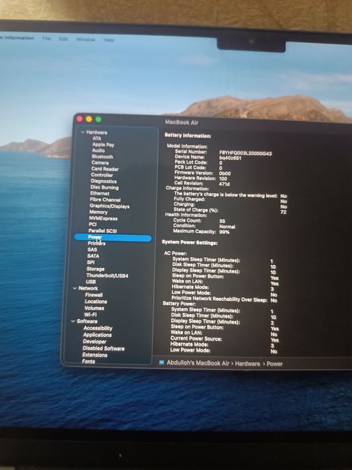
Task: Select Audio in the sidebar
Action: 99,150
